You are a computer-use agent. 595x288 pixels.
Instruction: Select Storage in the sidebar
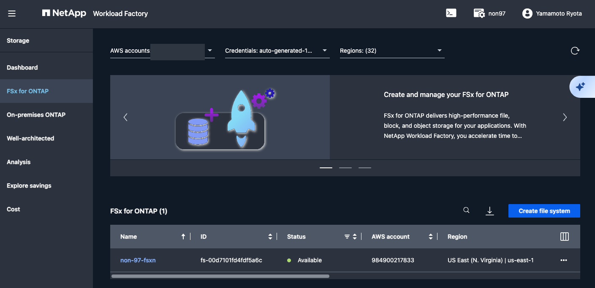[x=18, y=40]
